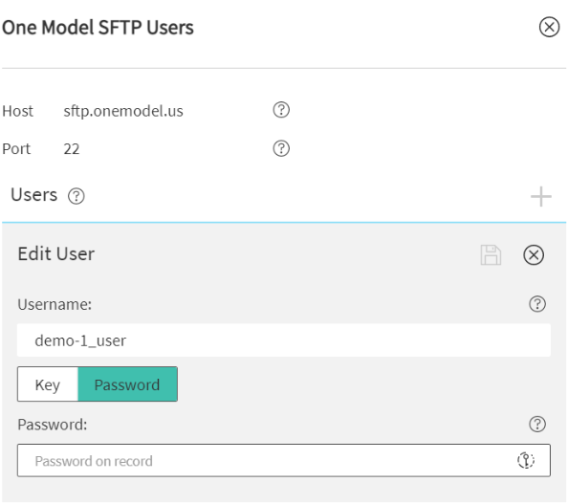Select the port value 22
This screenshot has width=567, height=504.
tap(72, 149)
